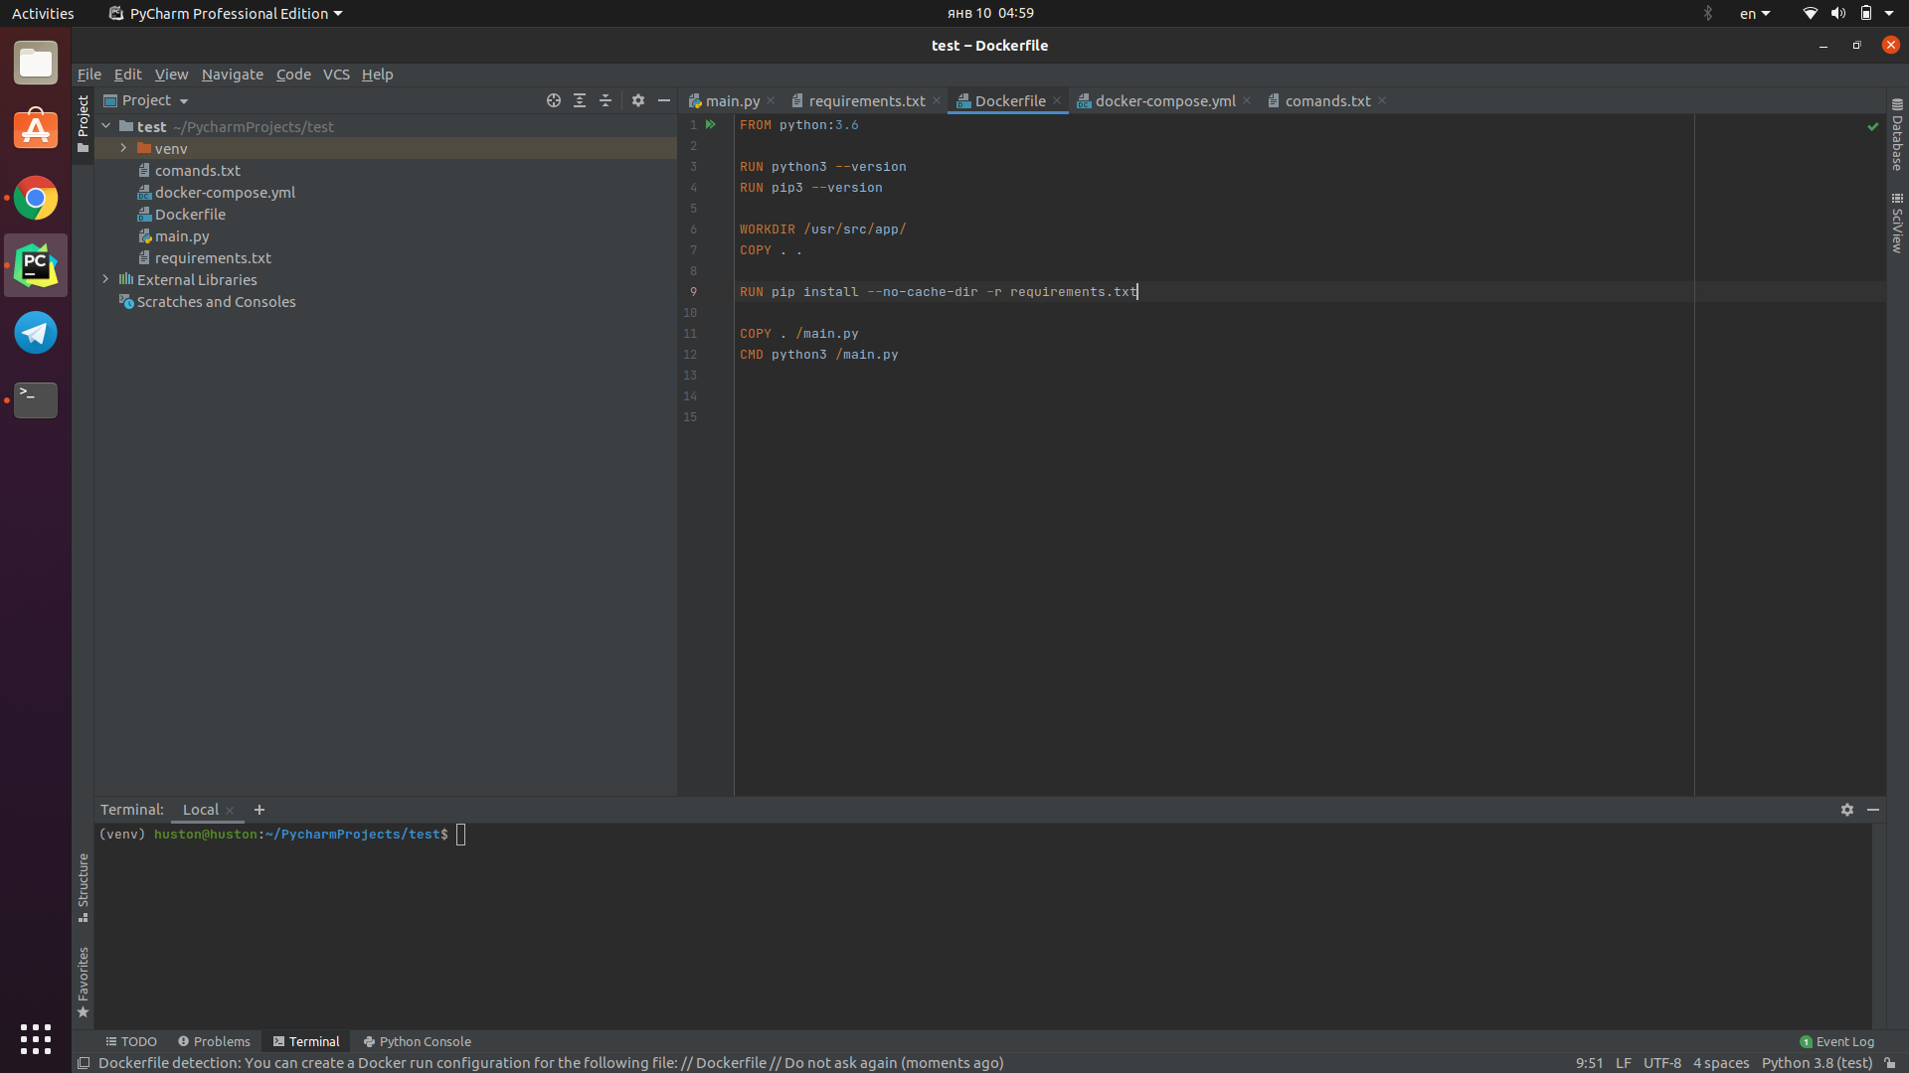The width and height of the screenshot is (1909, 1073).
Task: Open Telegram from the dock
Action: [36, 333]
